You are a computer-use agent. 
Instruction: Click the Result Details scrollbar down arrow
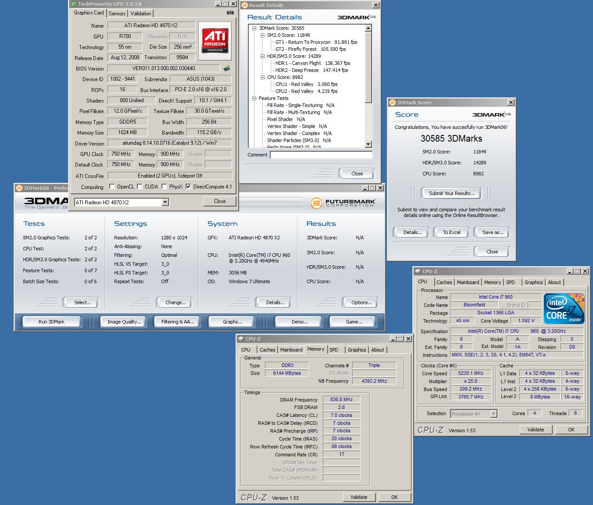(368, 144)
